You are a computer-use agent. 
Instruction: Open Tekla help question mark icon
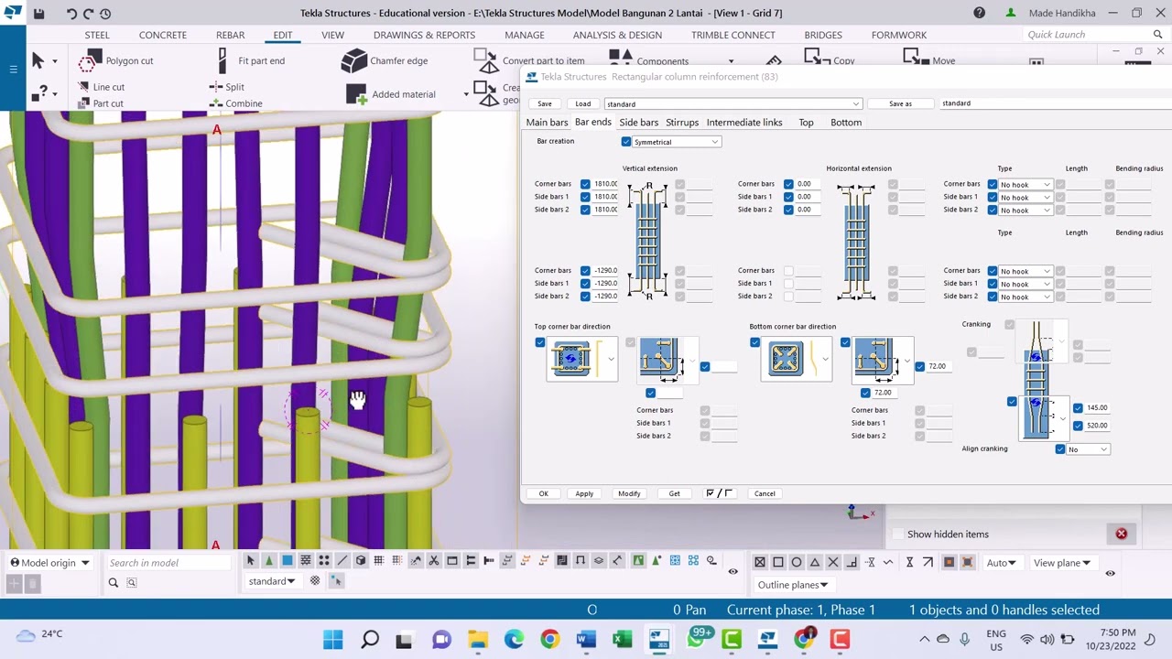979,13
